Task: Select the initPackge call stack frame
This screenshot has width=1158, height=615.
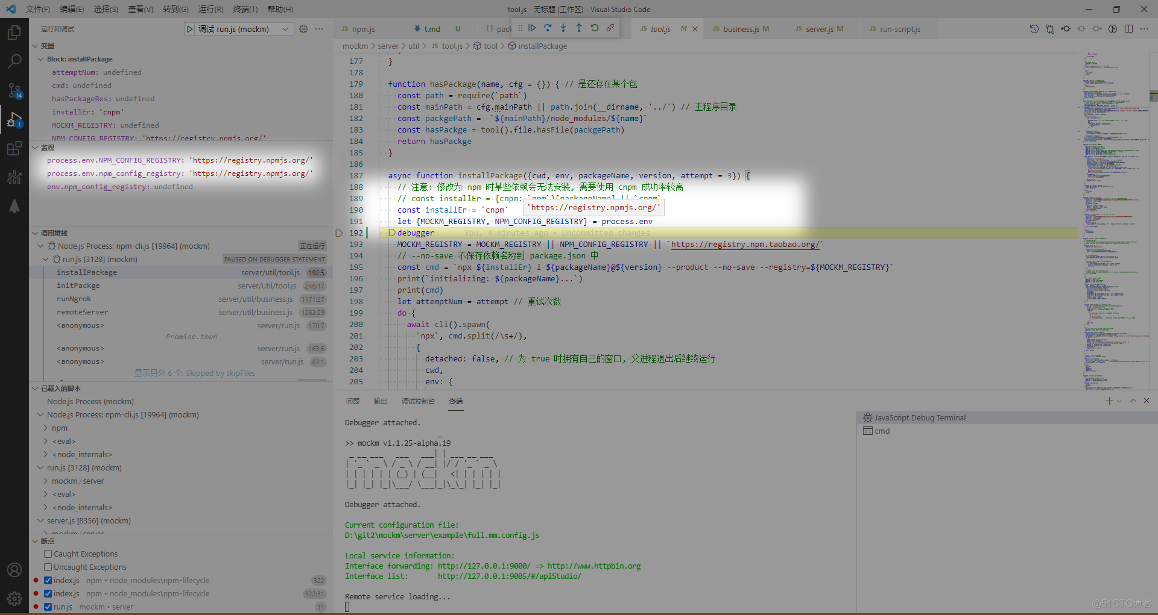Action: pyautogui.click(x=181, y=286)
